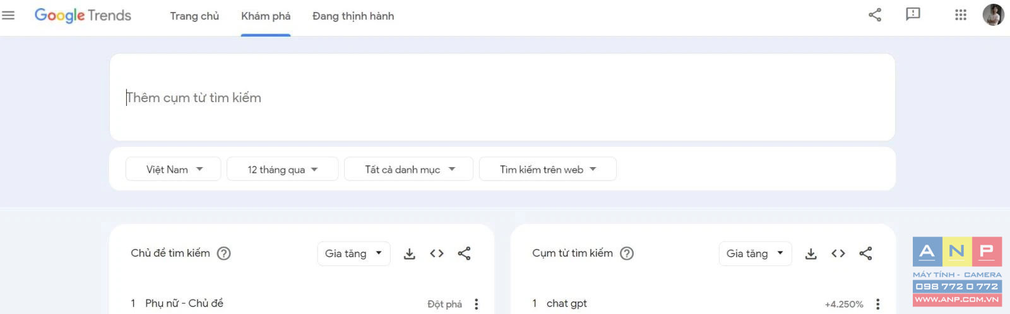
Task: Switch to the Đang thịnh hành tab
Action: [x=353, y=16]
